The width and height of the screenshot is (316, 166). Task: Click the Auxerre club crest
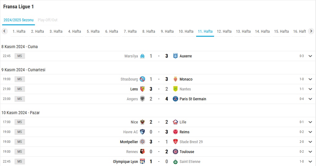175,56
